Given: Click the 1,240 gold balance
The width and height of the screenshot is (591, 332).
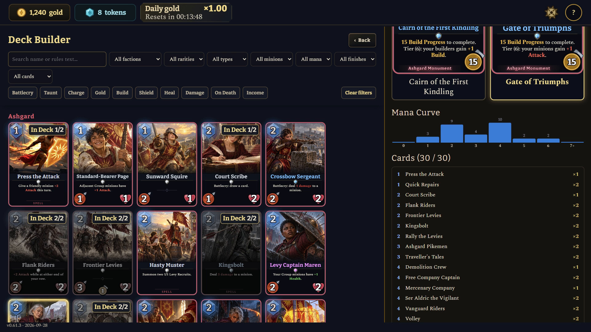Looking at the screenshot, I should (x=39, y=13).
